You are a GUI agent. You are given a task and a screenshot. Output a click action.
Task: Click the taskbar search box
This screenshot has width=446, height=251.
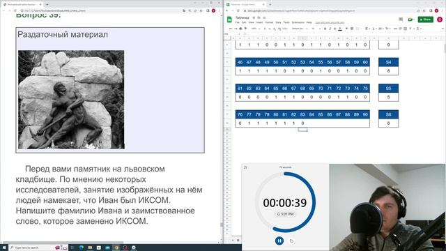click(x=38, y=248)
